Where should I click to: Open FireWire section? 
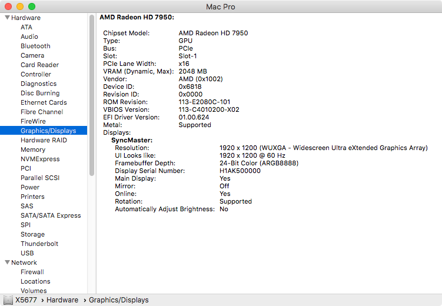pos(33,121)
